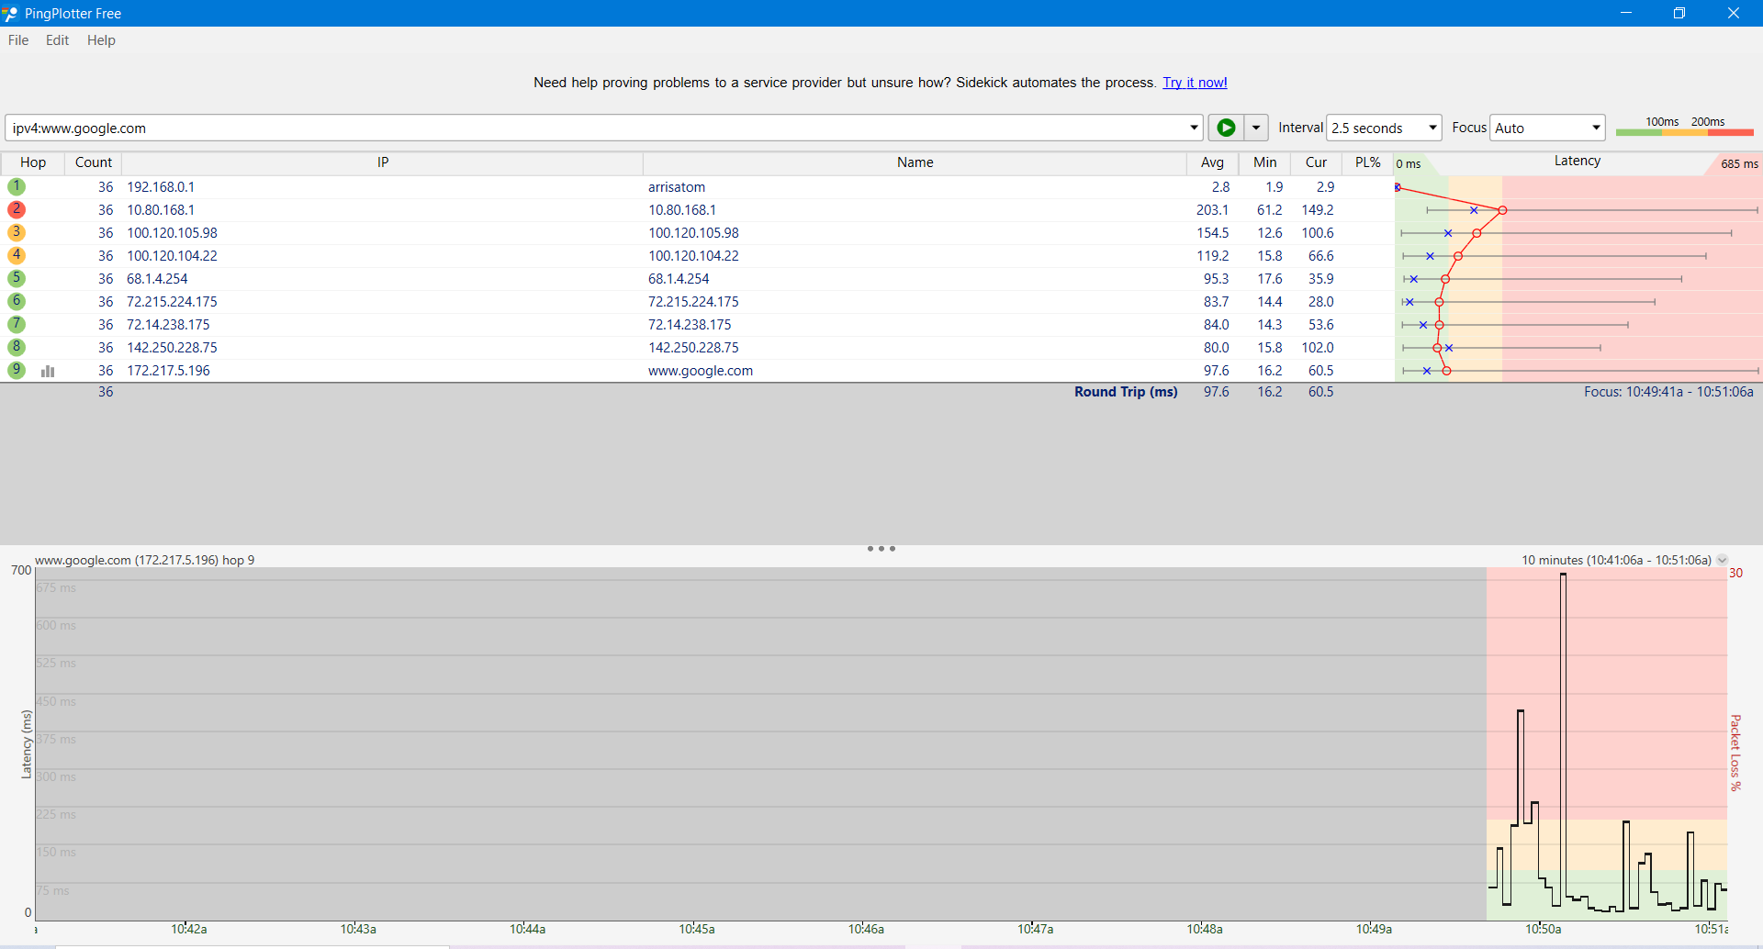Click the 100ms 200ms latency color scale
Image resolution: width=1763 pixels, height=949 pixels.
1685,128
